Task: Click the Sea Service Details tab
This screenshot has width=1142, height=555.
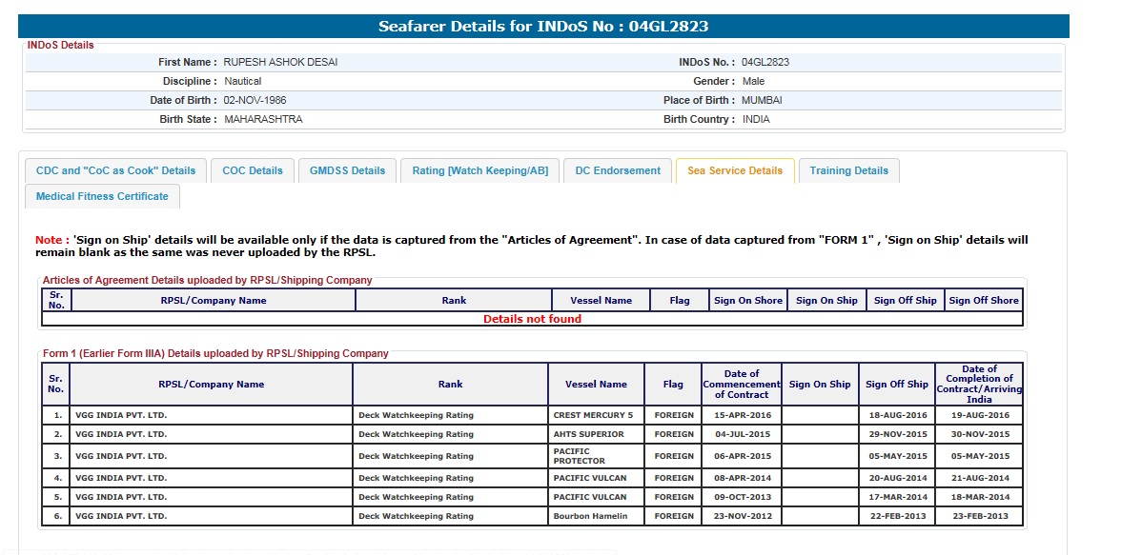Action: coord(734,171)
